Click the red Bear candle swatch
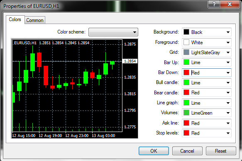This screenshot has width=242, height=161. (x=186, y=93)
